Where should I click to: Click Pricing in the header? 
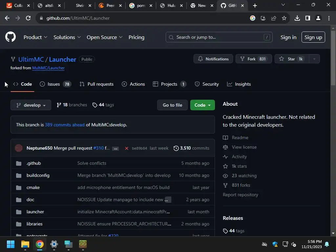[x=136, y=37]
